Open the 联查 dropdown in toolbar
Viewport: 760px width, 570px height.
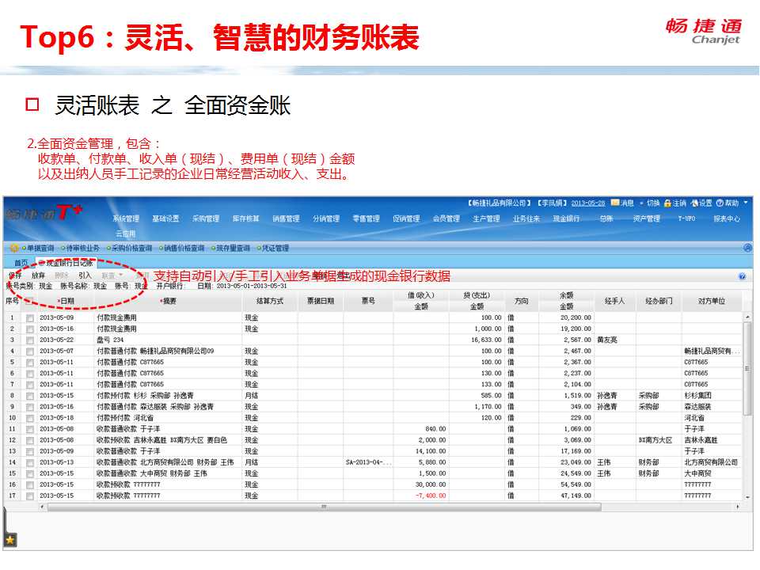coord(112,275)
